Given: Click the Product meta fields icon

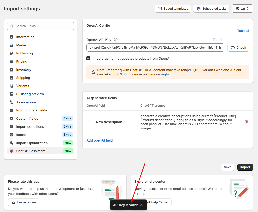Looking at the screenshot, I should [11, 110].
